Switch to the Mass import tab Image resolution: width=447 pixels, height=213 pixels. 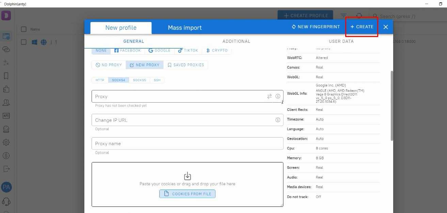click(185, 28)
